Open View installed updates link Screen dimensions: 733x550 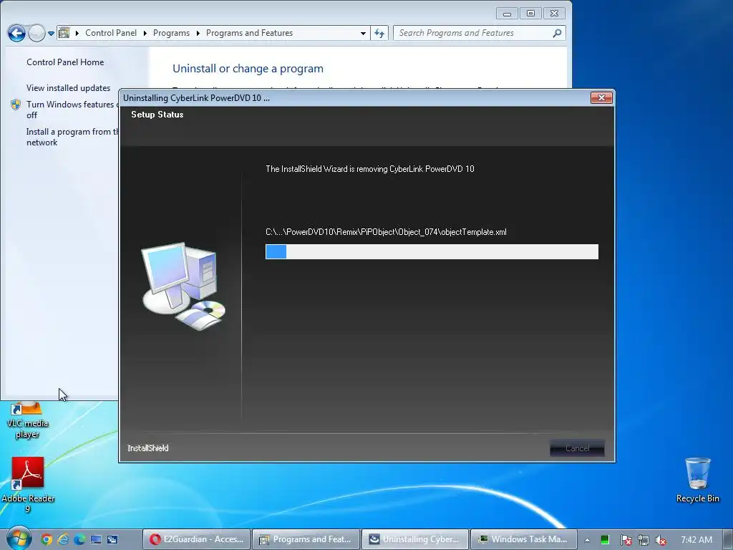68,88
